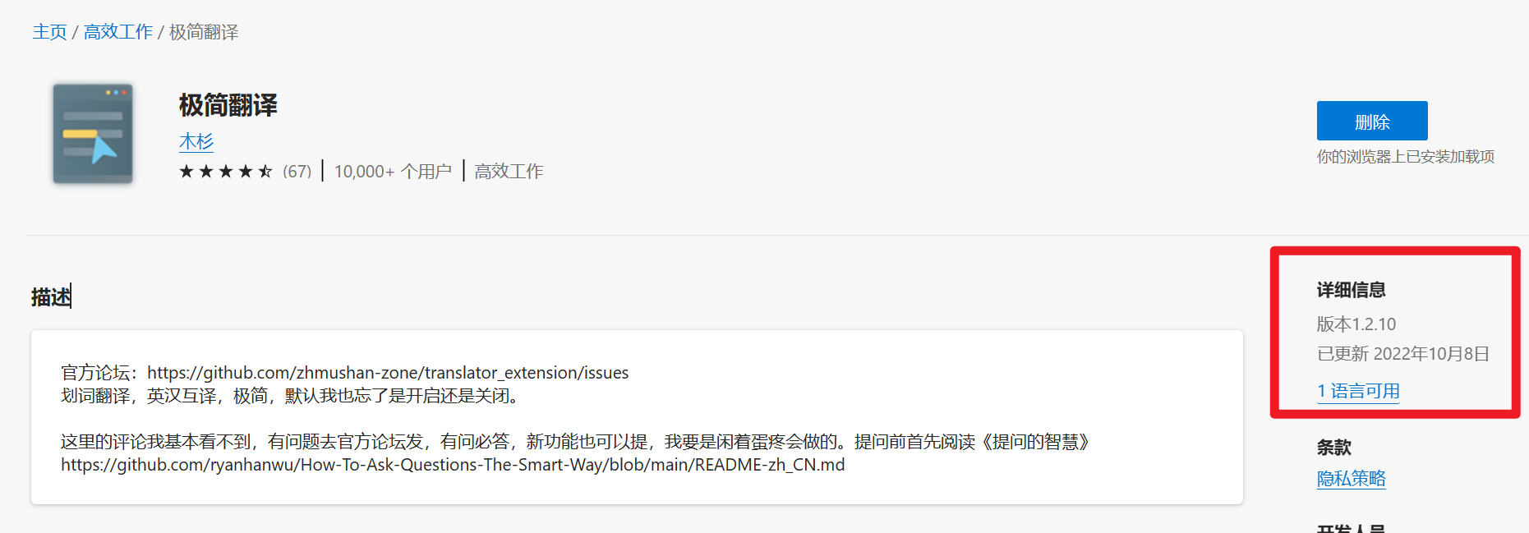Click the first rating star
The width and height of the screenshot is (1529, 533).
point(187,170)
